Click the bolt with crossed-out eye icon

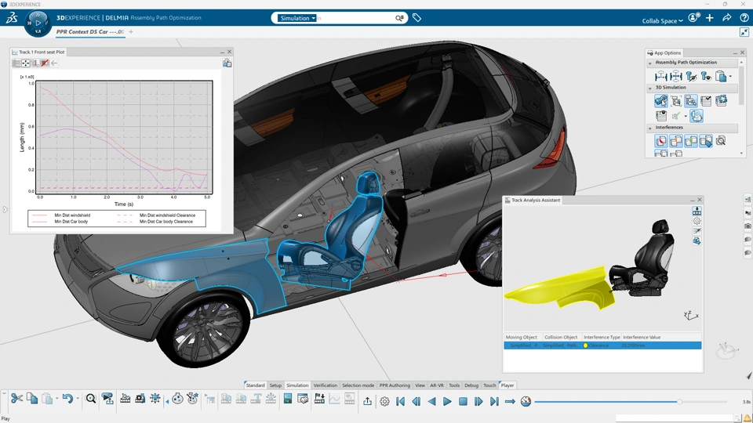coord(691,76)
